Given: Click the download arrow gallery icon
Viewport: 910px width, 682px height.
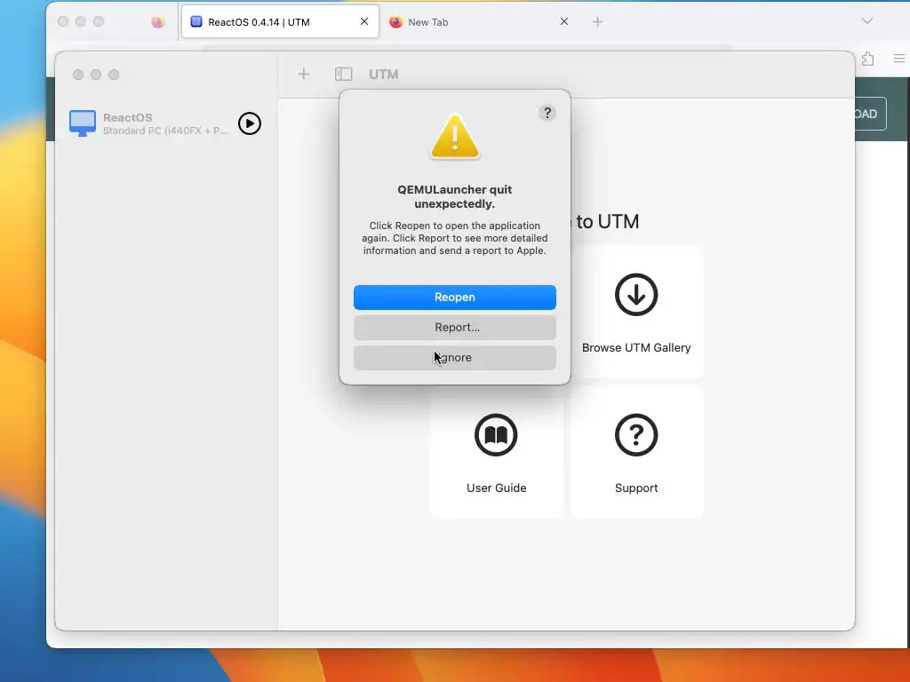Looking at the screenshot, I should point(636,295).
